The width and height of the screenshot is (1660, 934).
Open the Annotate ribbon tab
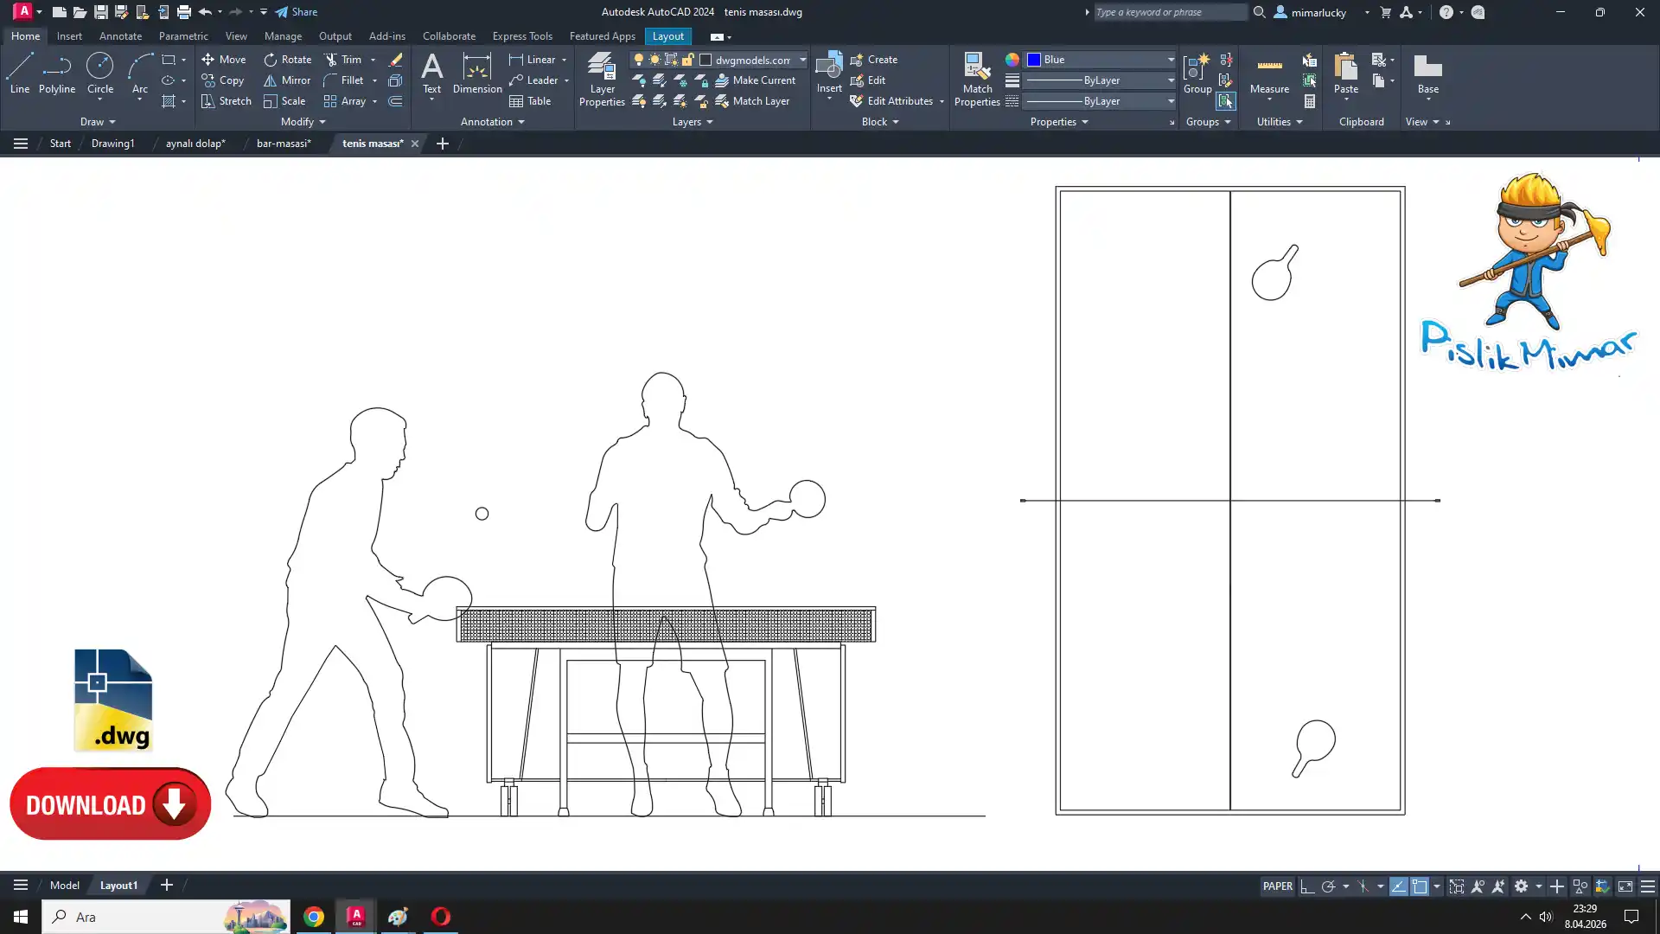(x=120, y=36)
